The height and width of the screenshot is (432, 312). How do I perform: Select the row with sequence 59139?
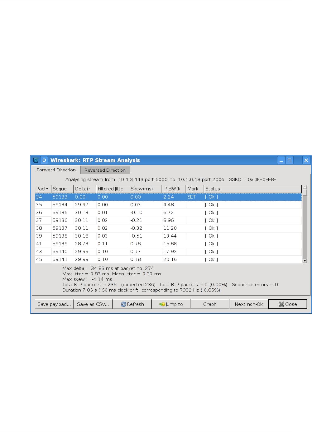pos(168,244)
